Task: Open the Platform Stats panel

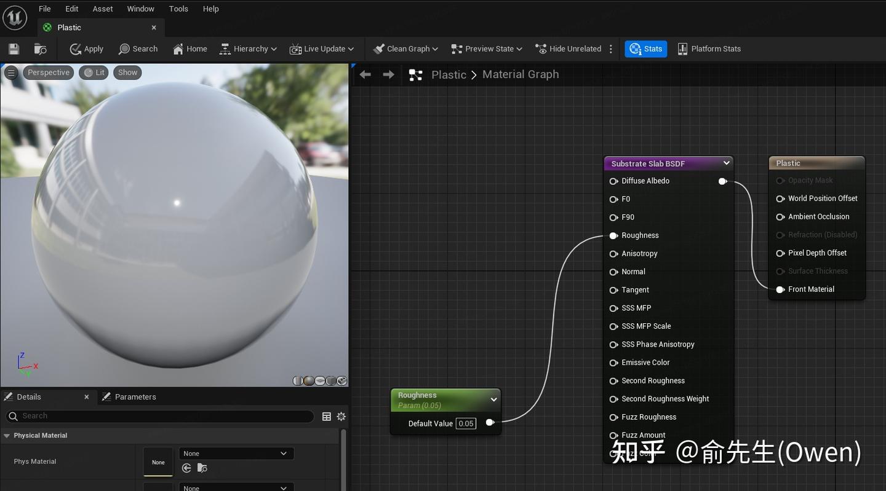Action: coord(709,49)
